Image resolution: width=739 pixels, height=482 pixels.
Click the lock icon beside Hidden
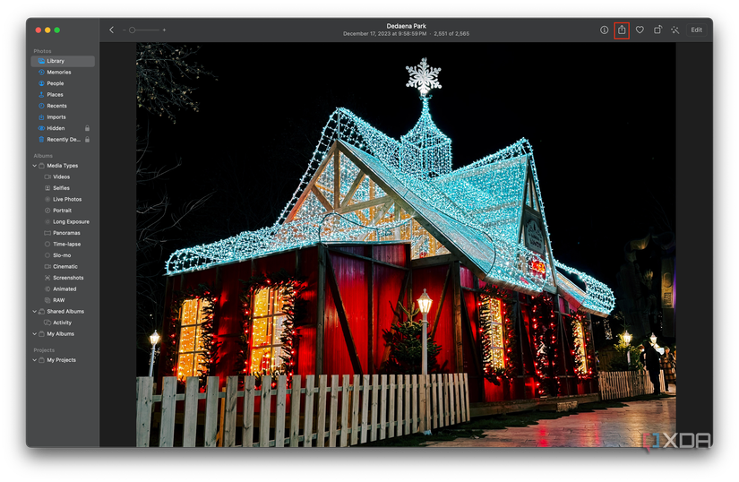pos(87,128)
